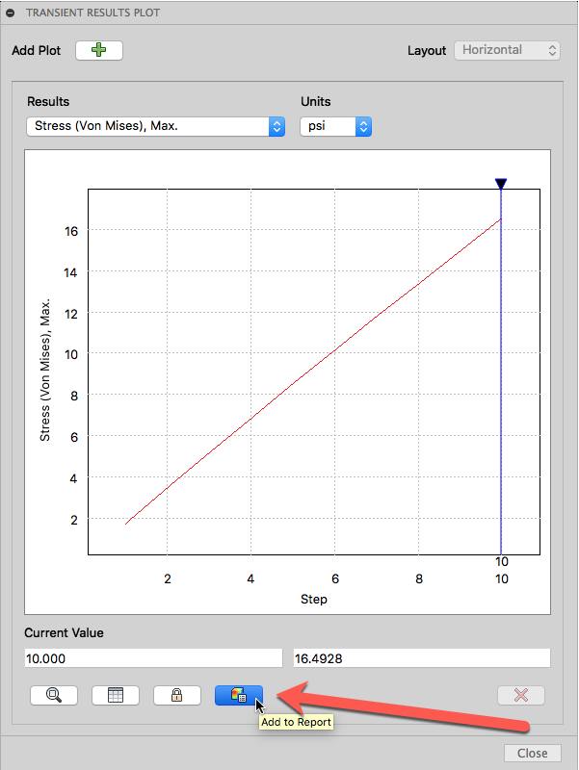Click the TRANSIENT RESULTS PLOT title
Viewport: 579px width, 770px height.
tap(92, 13)
